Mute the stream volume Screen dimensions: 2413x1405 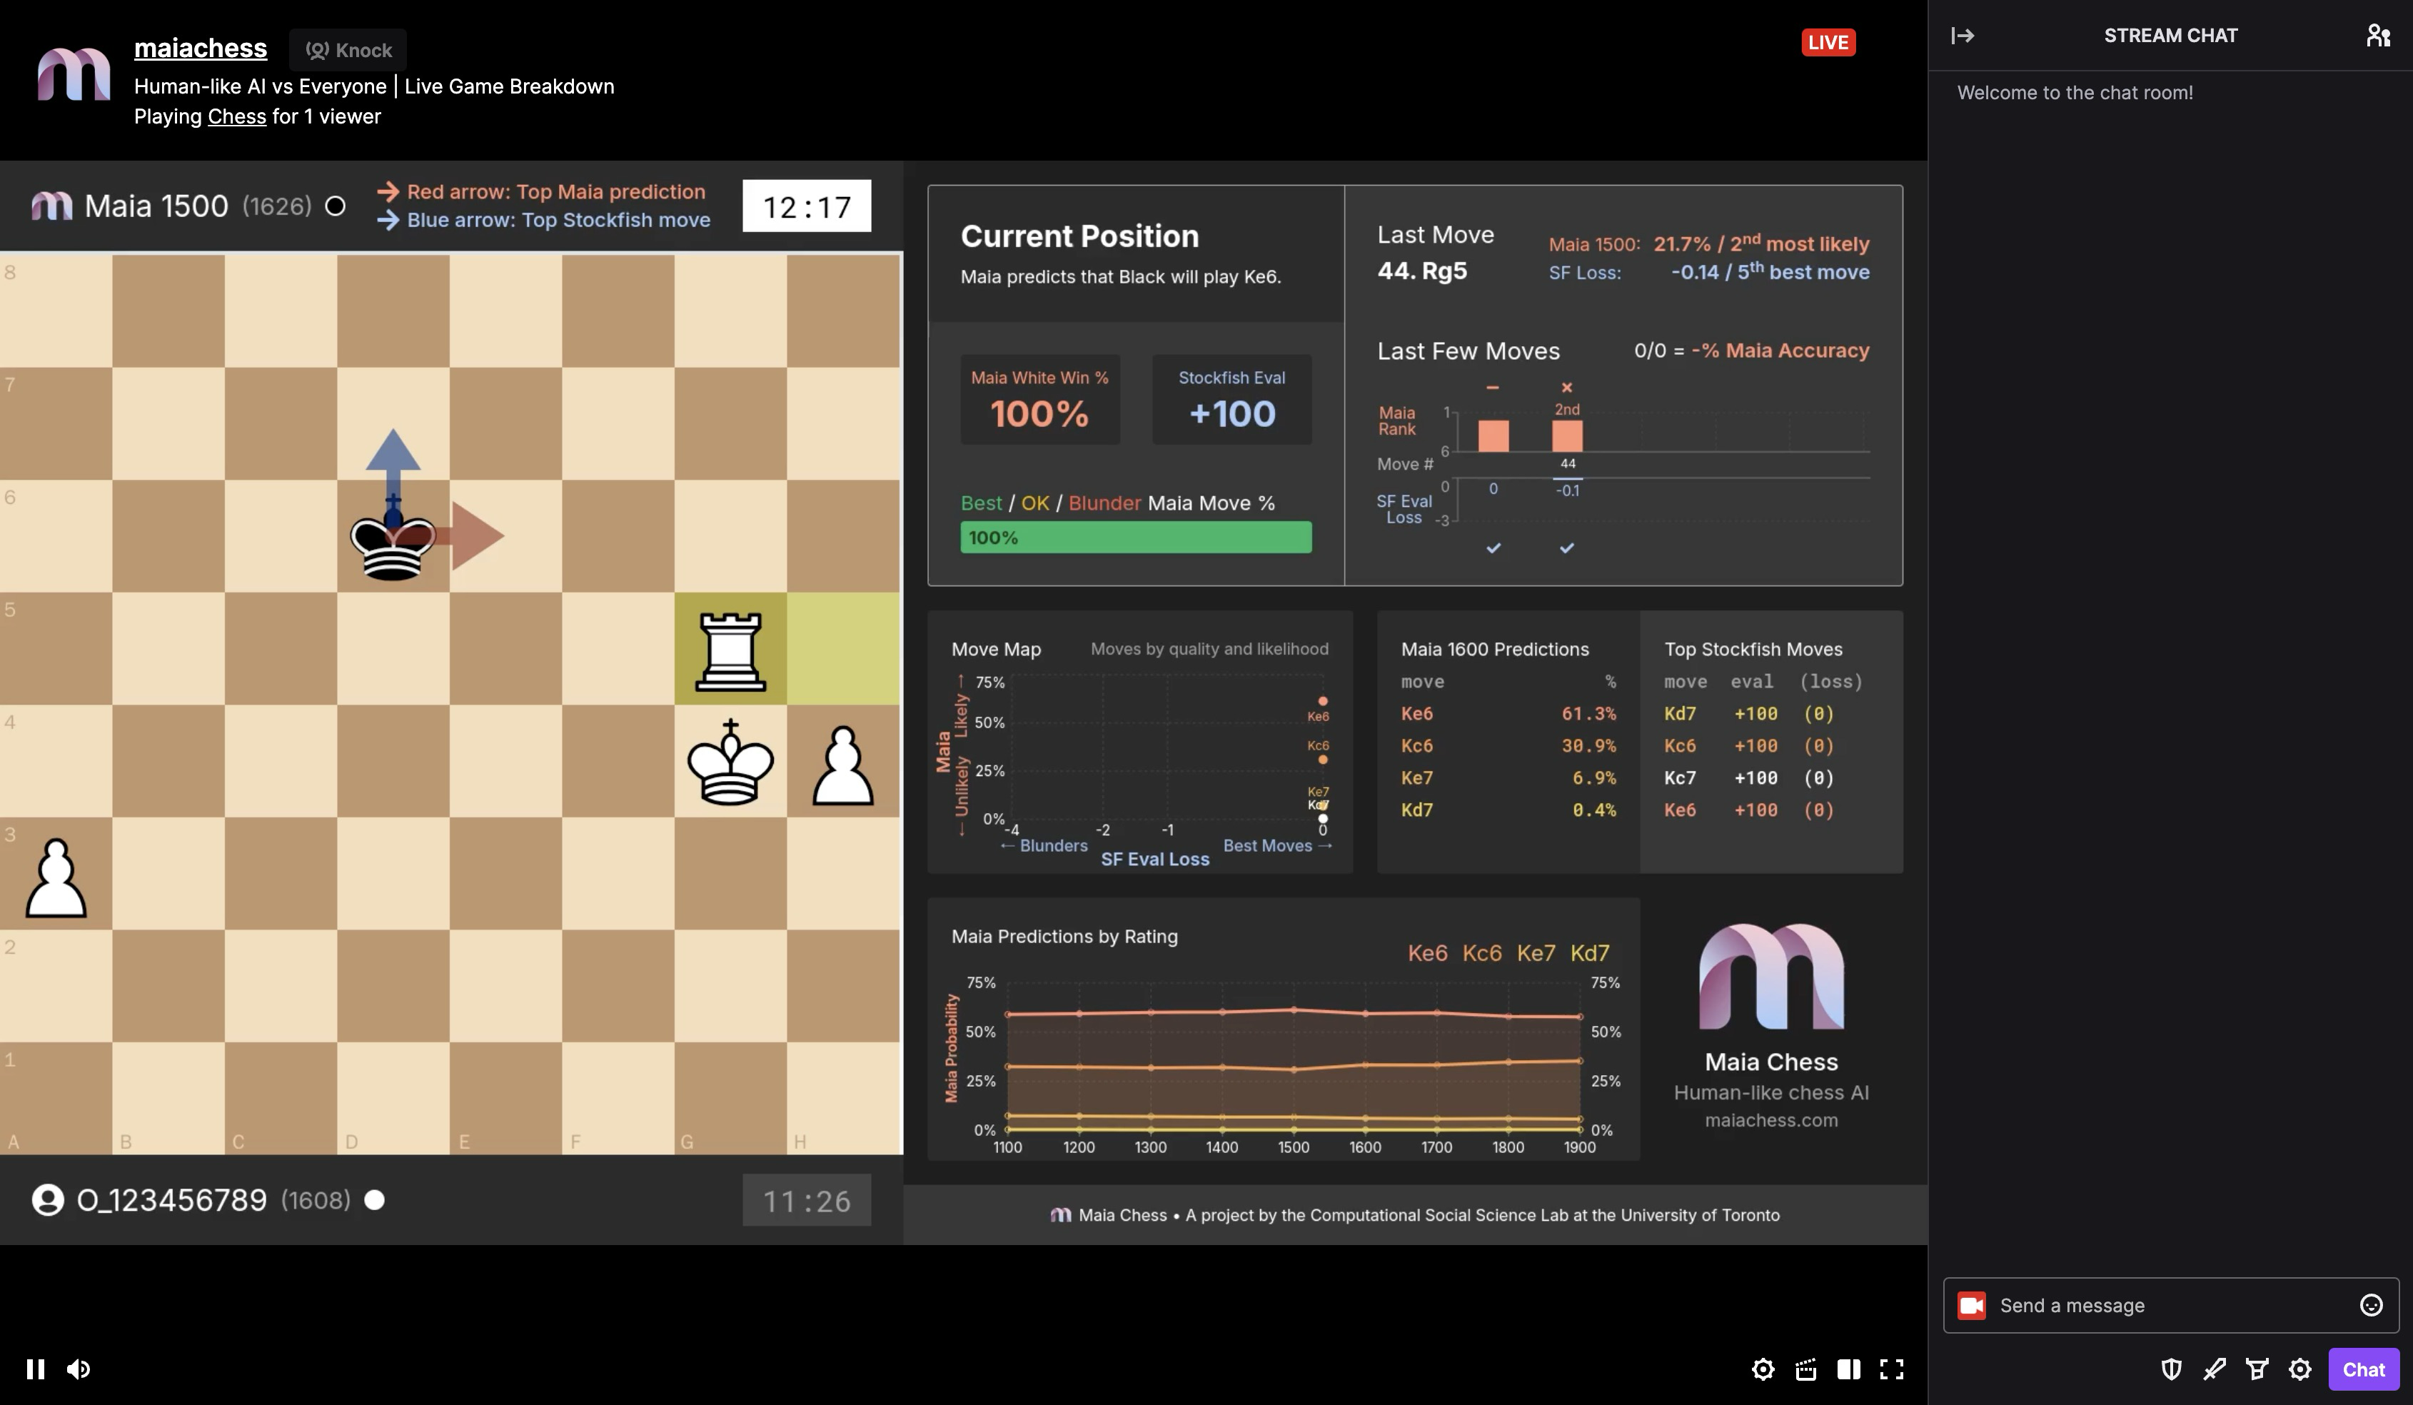coord(79,1369)
